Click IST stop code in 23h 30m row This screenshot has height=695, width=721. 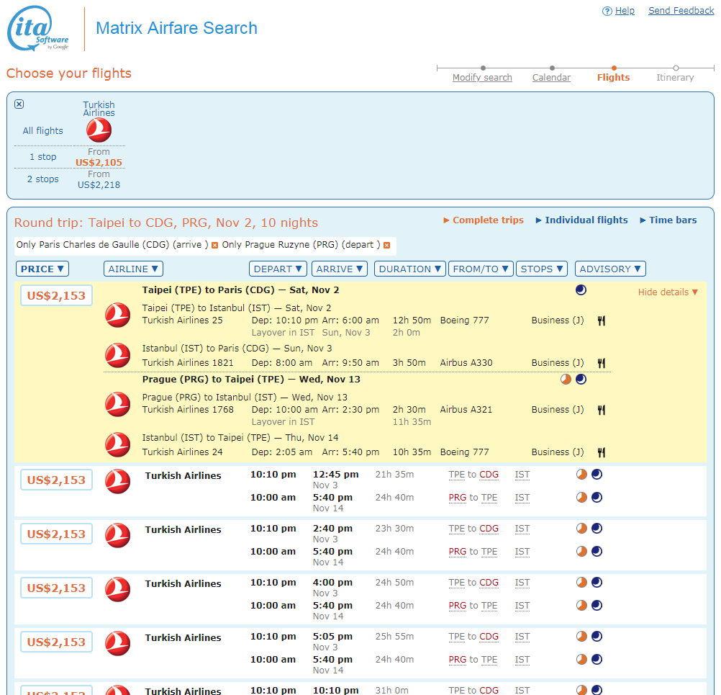pos(522,529)
